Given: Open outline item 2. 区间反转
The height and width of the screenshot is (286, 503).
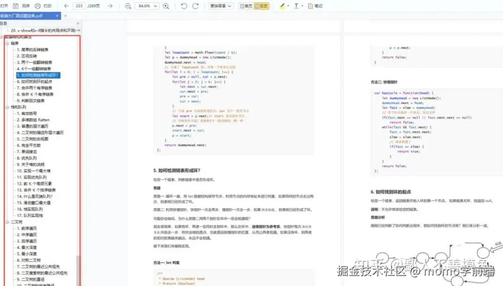Looking at the screenshot, I should click(27, 56).
